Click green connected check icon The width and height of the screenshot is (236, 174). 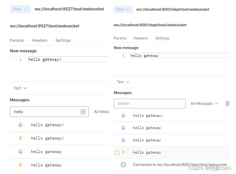pyautogui.click(x=123, y=165)
